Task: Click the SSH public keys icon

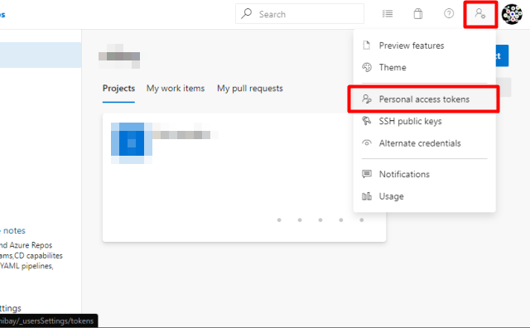Action: pyautogui.click(x=366, y=121)
